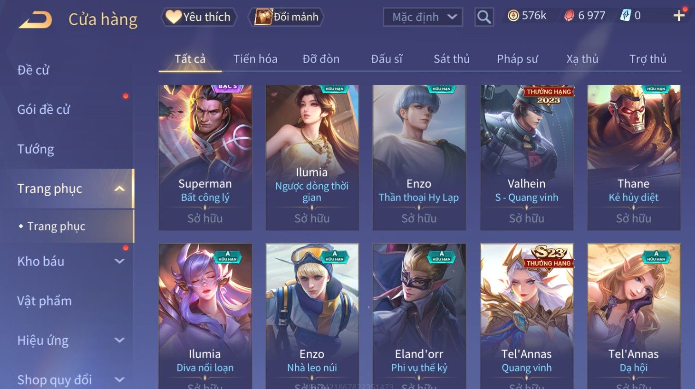Tap the blue voucher currency icon
695x389 pixels.
pyautogui.click(x=625, y=16)
